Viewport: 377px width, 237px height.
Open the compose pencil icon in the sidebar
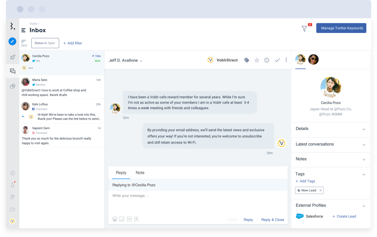pyautogui.click(x=12, y=41)
